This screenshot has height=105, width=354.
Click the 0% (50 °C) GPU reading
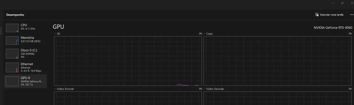pyautogui.click(x=27, y=84)
